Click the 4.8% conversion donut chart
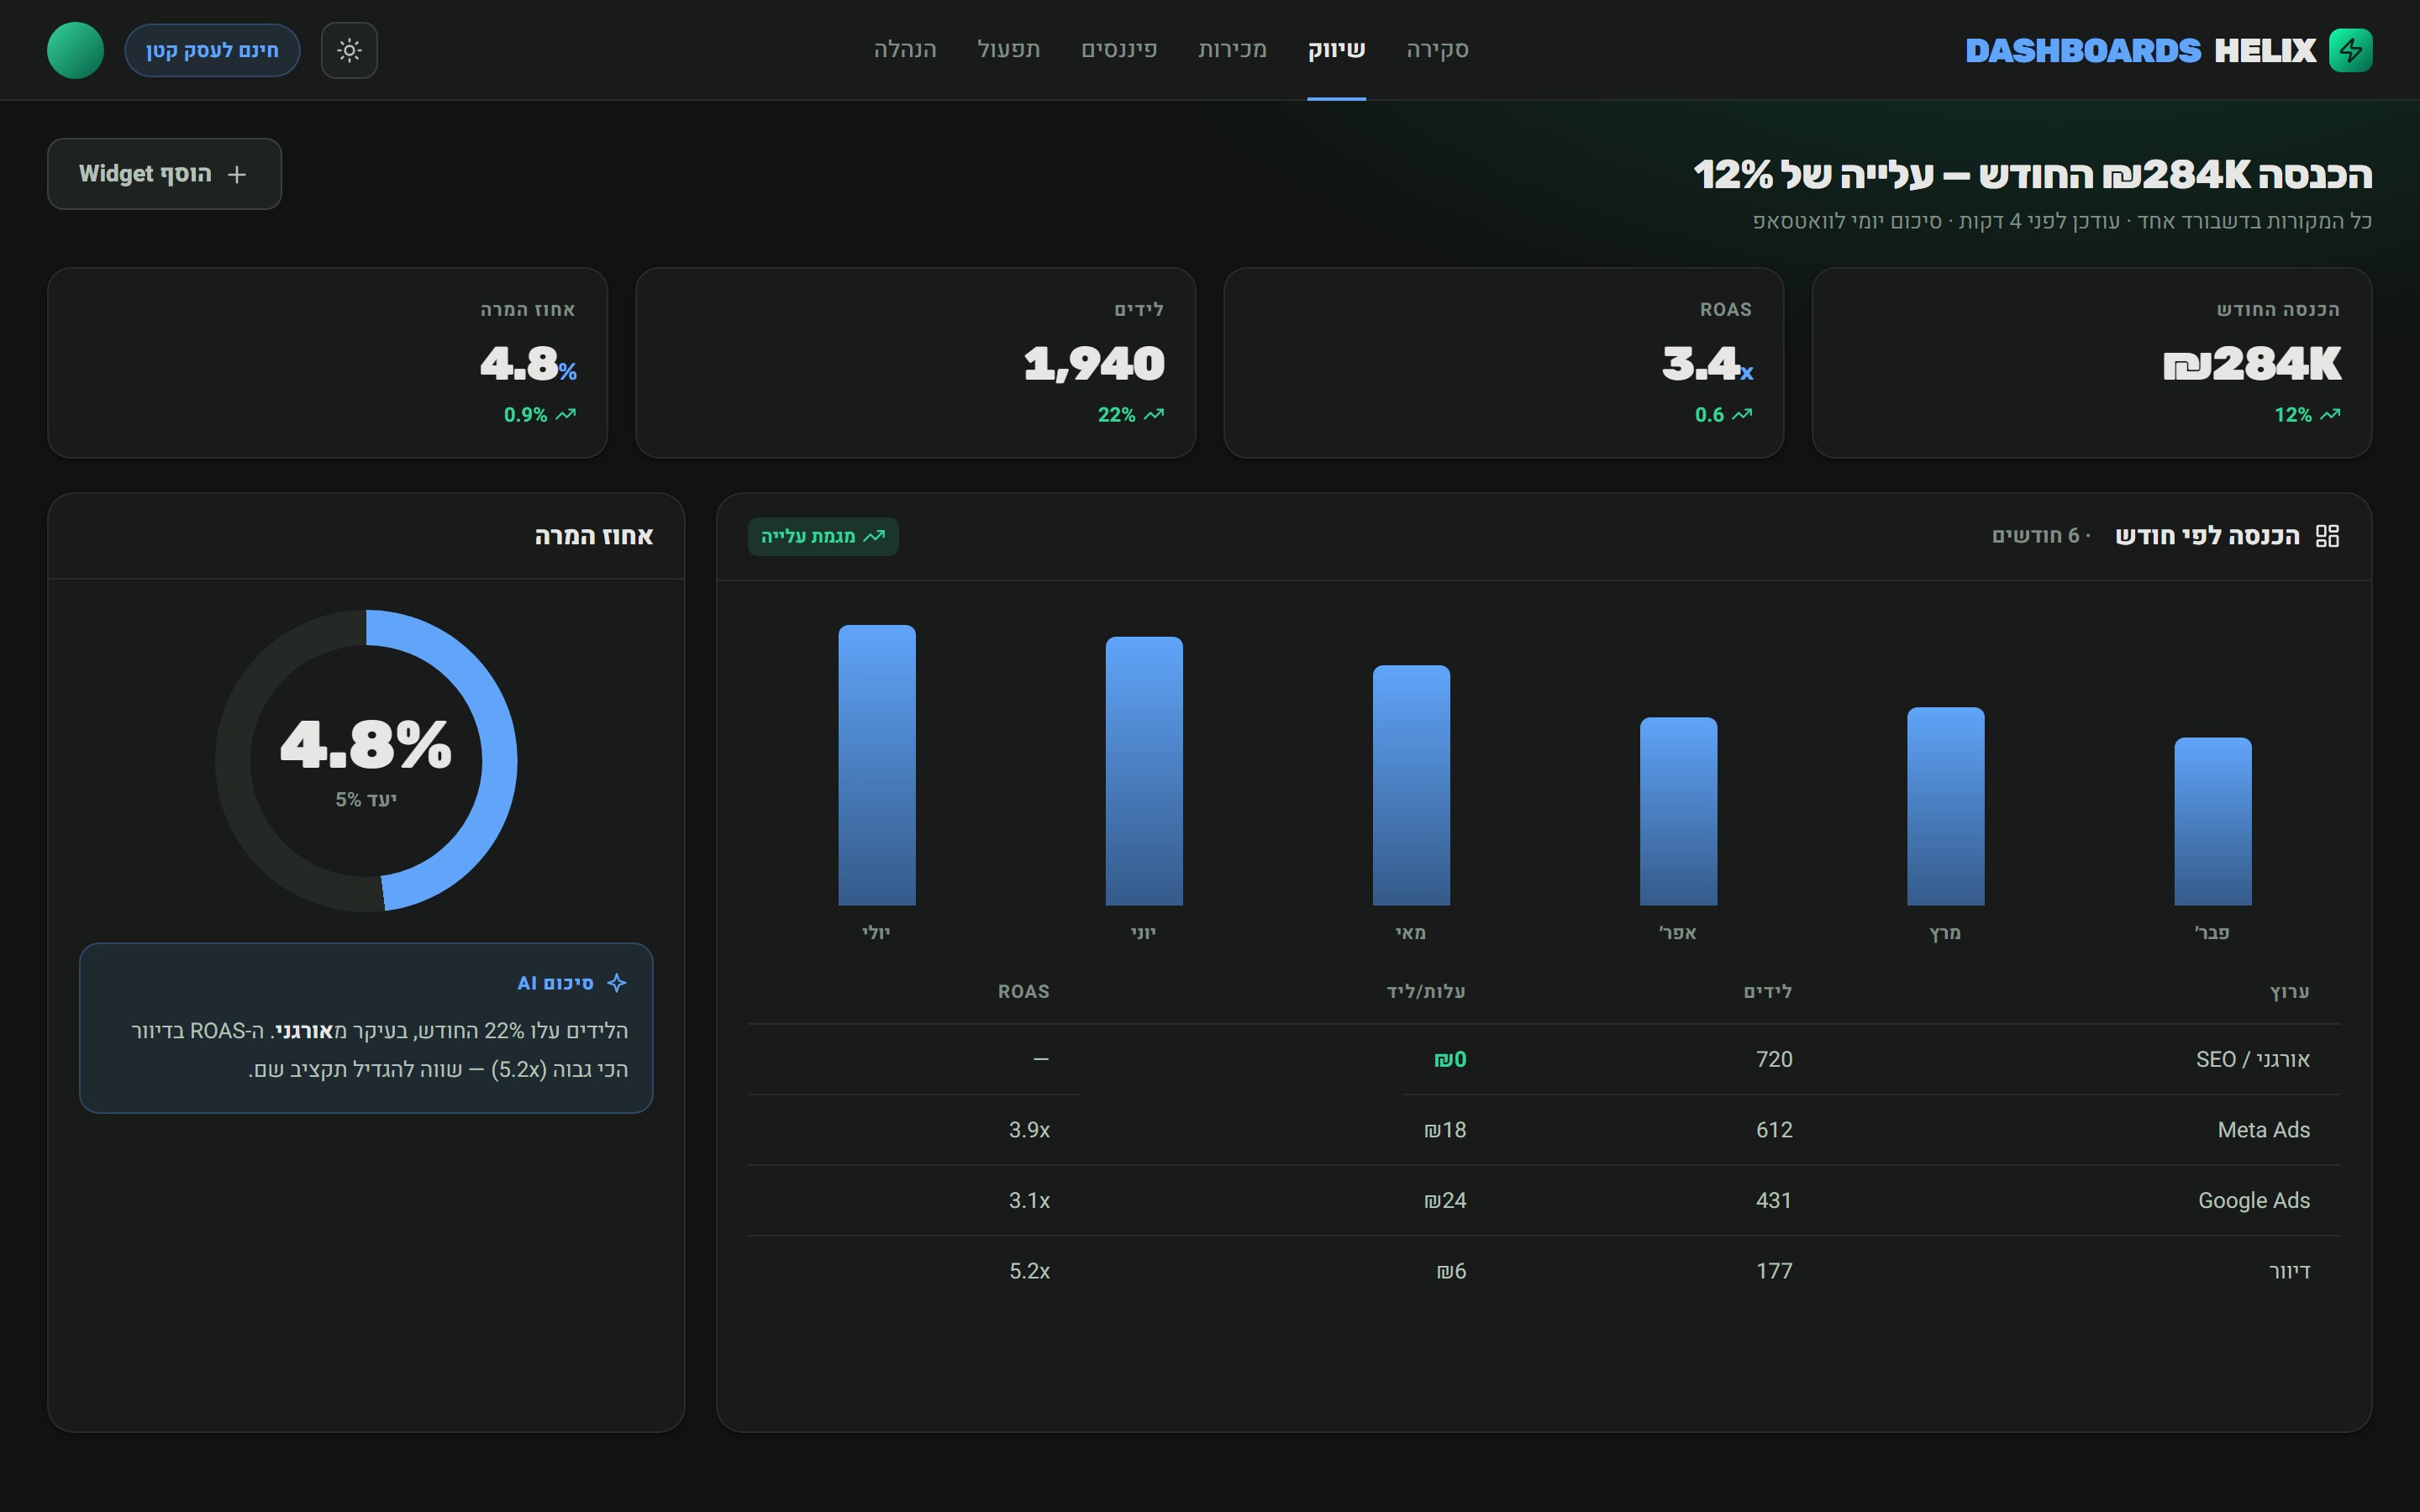This screenshot has width=2420, height=1512. click(x=366, y=761)
